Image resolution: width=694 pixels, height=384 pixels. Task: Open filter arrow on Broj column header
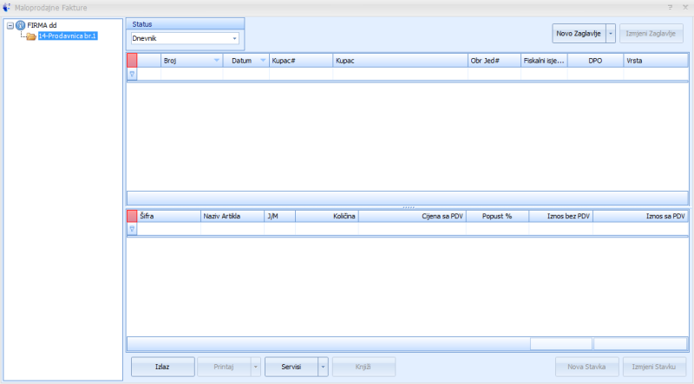(x=216, y=61)
